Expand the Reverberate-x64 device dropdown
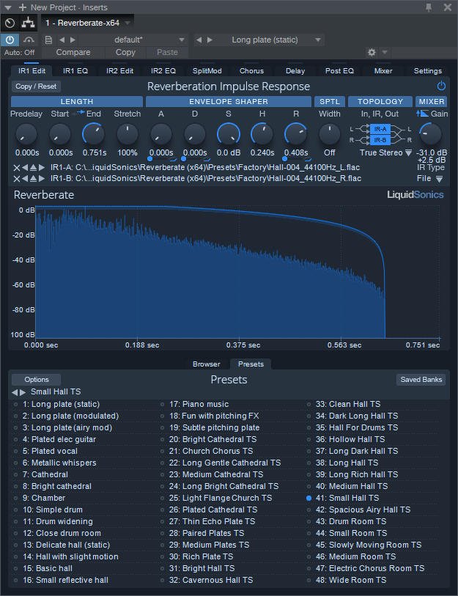This screenshot has width=458, height=596. point(128,23)
